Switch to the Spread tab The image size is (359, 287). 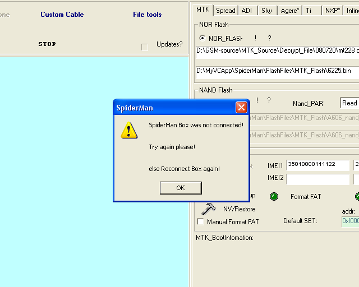[x=225, y=11]
